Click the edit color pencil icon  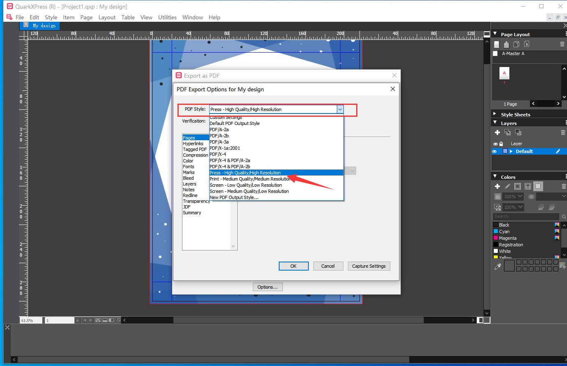click(x=507, y=186)
